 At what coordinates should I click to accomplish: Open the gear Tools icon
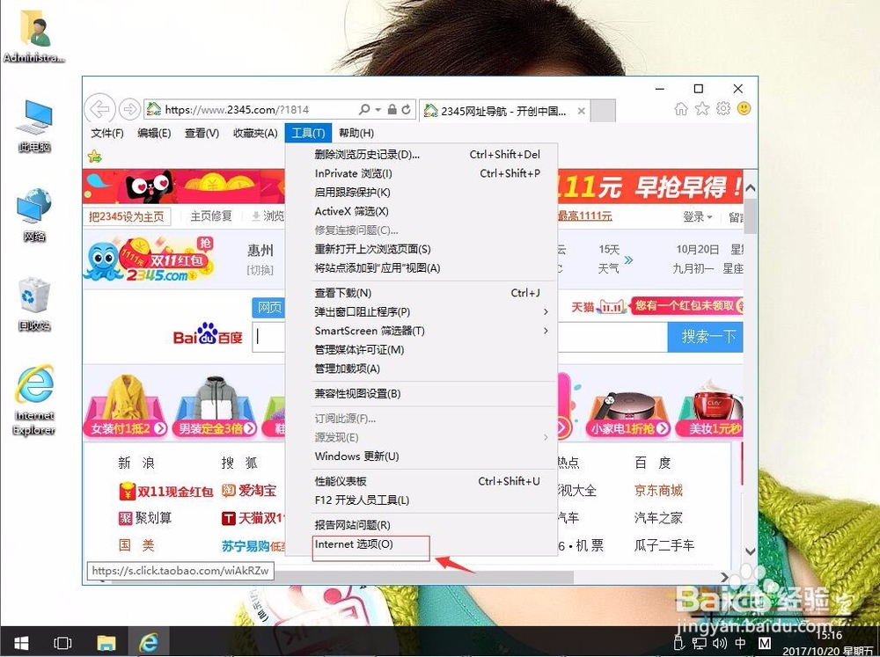(722, 109)
